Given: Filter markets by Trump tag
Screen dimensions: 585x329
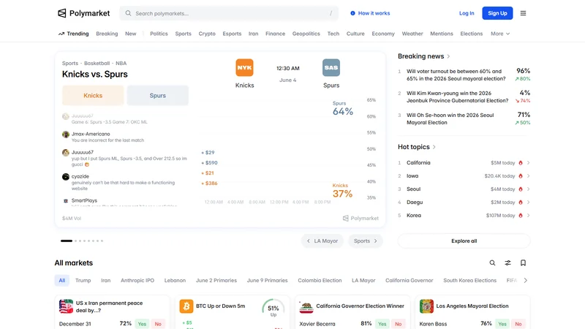Looking at the screenshot, I should (x=83, y=281).
